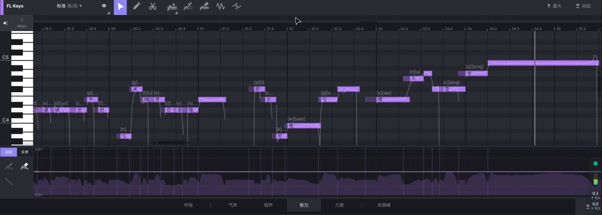Expand the 中 language selector
Image resolution: width=602 pixels, height=215 pixels.
click(x=104, y=7)
